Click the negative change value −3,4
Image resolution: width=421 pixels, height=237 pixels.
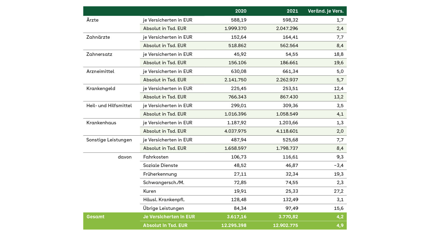click(x=339, y=165)
